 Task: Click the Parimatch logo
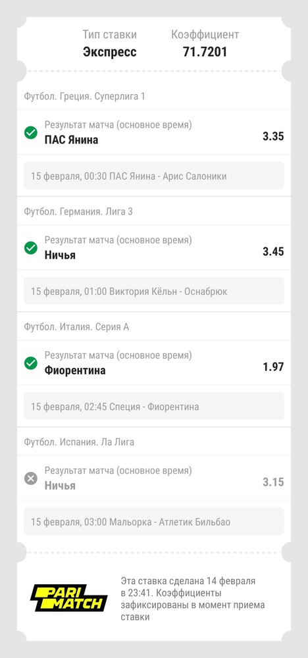tap(69, 598)
